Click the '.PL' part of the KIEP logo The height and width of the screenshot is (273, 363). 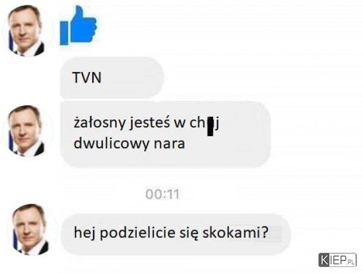tap(351, 262)
